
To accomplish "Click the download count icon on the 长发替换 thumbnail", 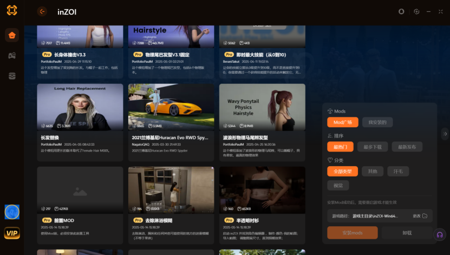I will point(43,126).
